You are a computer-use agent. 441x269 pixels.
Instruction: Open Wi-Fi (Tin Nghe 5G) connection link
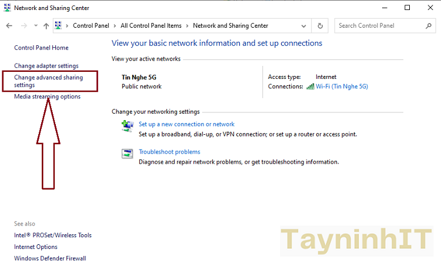[342, 87]
